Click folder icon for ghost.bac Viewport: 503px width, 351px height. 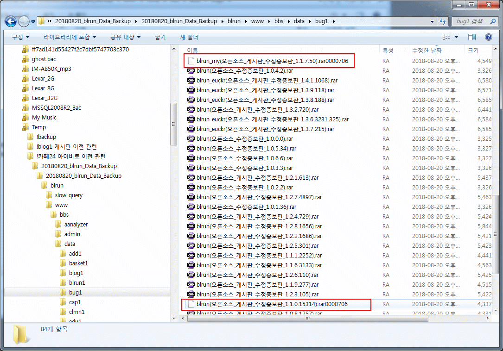pos(25,59)
